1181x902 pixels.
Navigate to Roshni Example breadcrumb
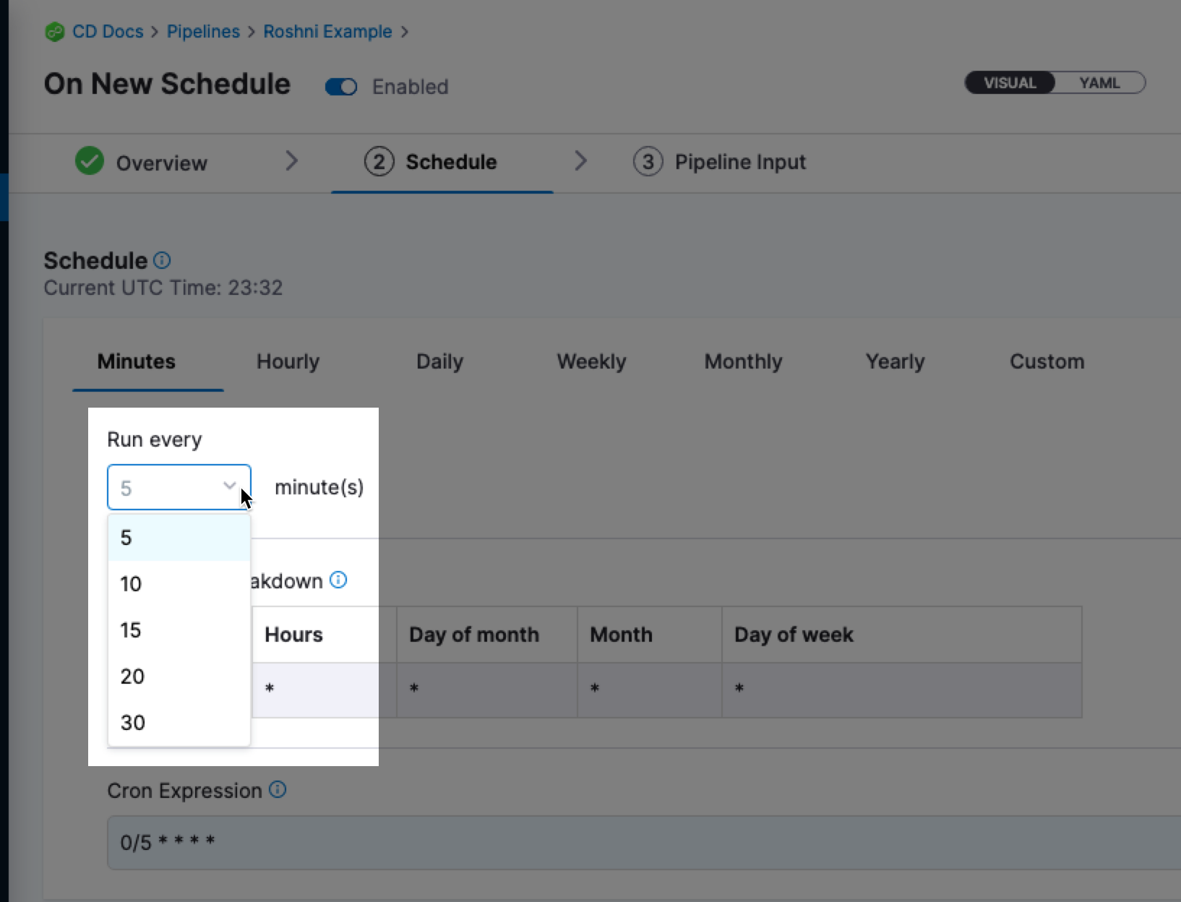(x=327, y=32)
